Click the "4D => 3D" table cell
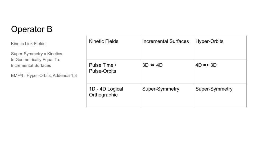The image size is (254, 143). tap(206, 65)
